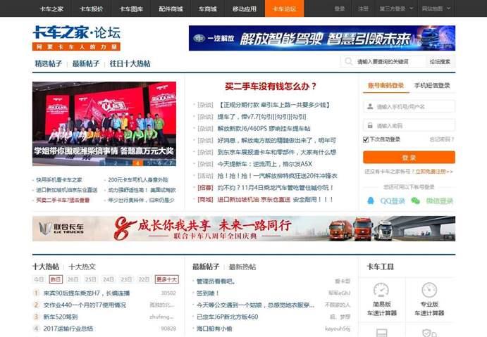The height and width of the screenshot is (337, 487).
Task: Click 忘记密码 link
Action: pos(442,139)
